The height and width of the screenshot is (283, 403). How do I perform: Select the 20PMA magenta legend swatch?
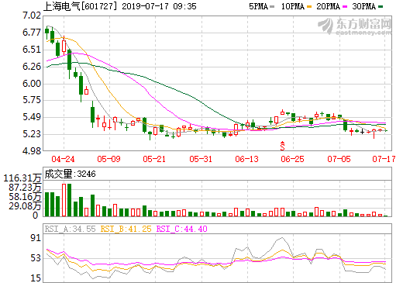(345, 6)
